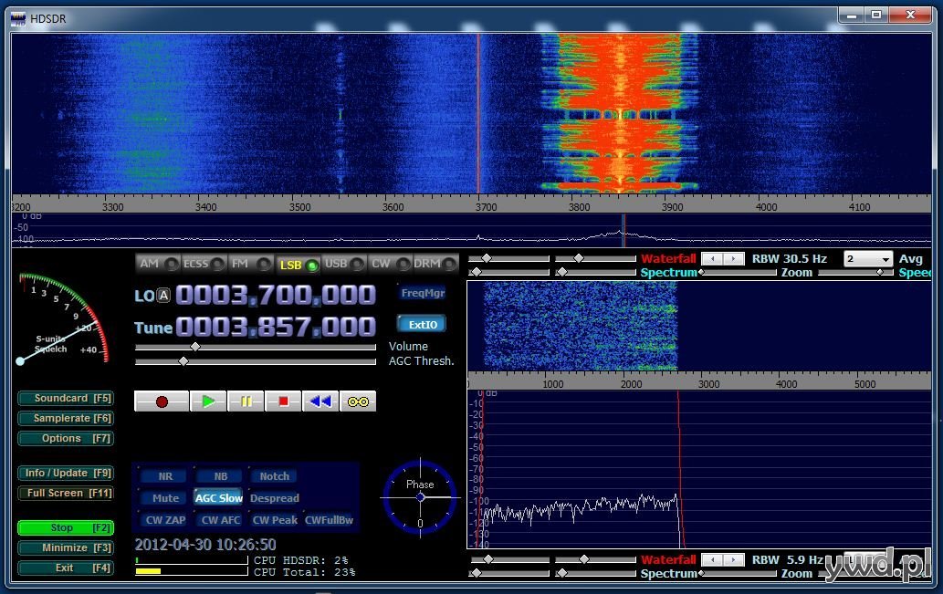This screenshot has height=594, width=943.
Task: Click the Minimize [F3] button
Action: point(66,547)
